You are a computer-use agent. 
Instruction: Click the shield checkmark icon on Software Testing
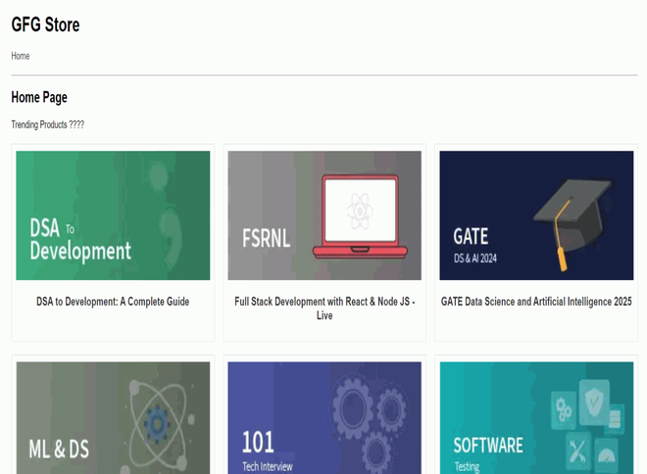pos(594,402)
